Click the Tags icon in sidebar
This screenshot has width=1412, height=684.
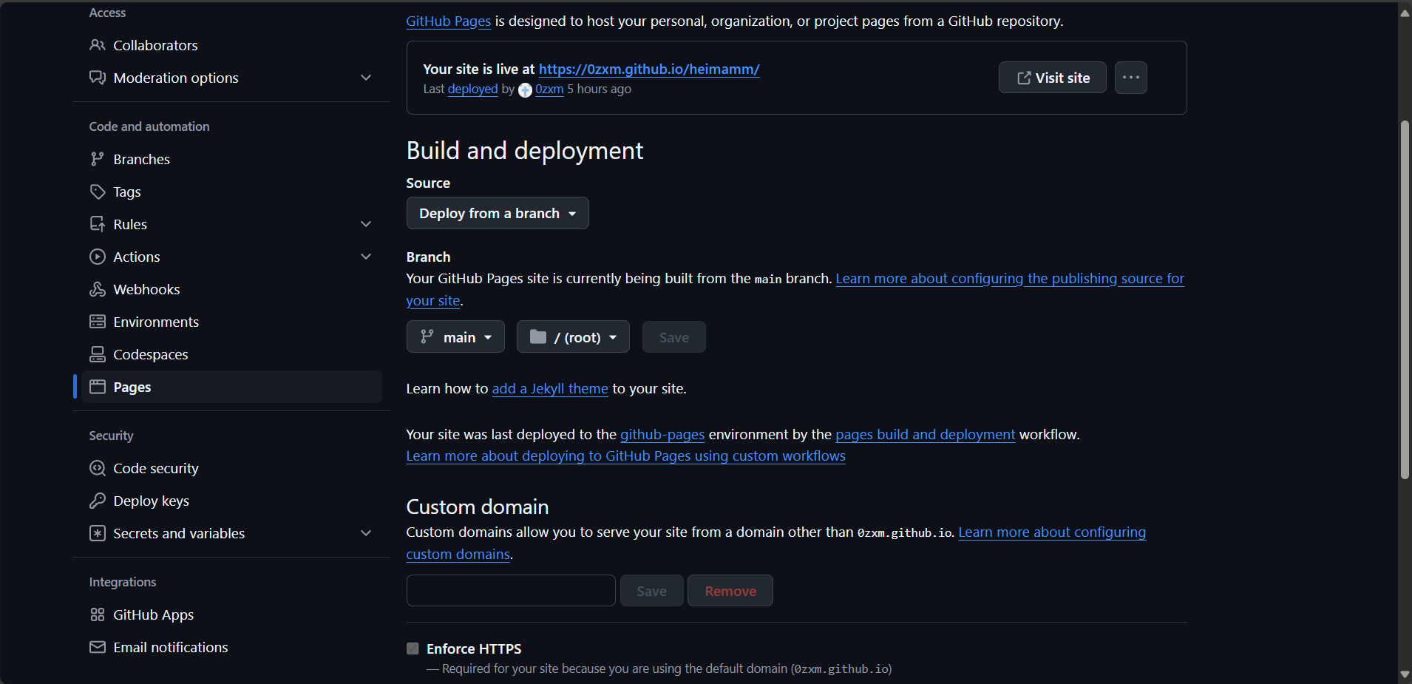pyautogui.click(x=98, y=192)
